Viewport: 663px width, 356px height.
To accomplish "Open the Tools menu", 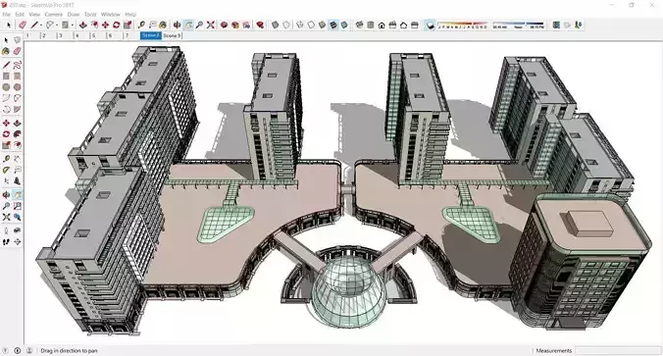I will pyautogui.click(x=90, y=15).
